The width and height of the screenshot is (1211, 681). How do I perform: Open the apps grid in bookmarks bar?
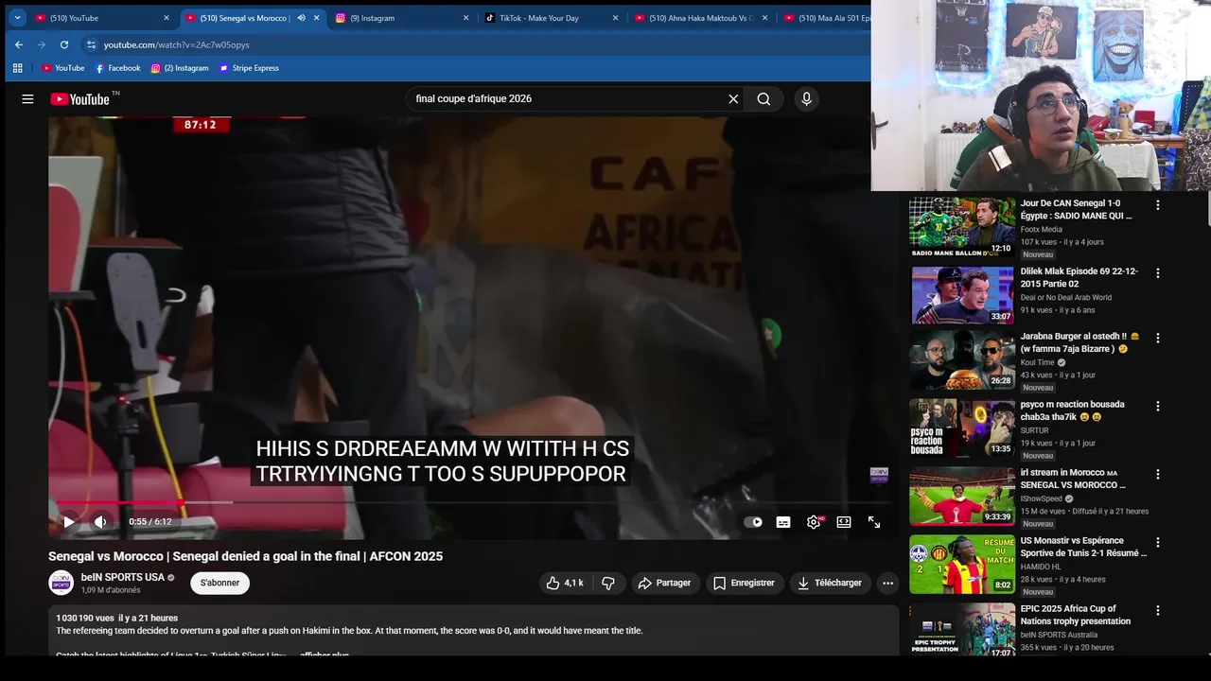click(x=17, y=68)
